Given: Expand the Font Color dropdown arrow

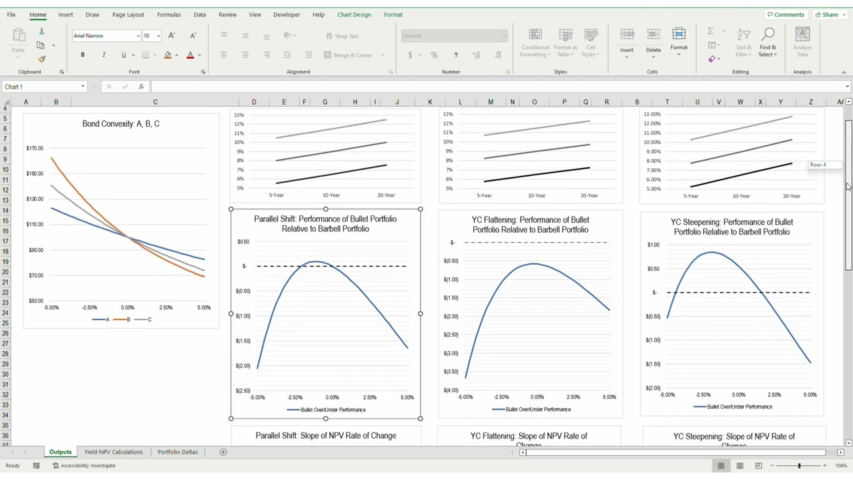Looking at the screenshot, I should tap(199, 55).
